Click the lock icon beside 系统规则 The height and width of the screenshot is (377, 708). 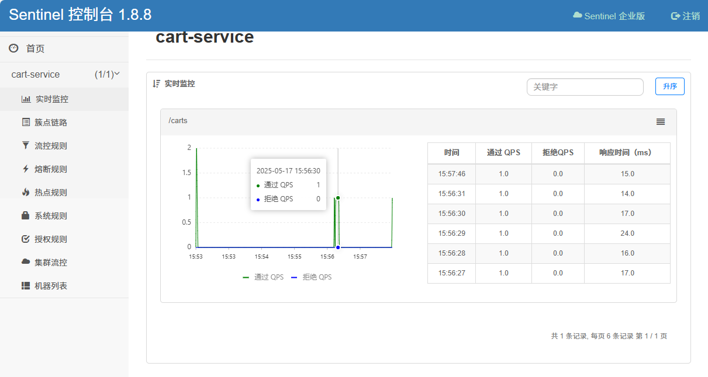[x=26, y=216]
